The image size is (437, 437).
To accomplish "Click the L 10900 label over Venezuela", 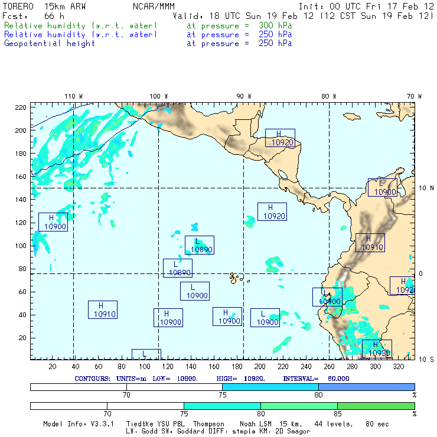I will [x=383, y=188].
